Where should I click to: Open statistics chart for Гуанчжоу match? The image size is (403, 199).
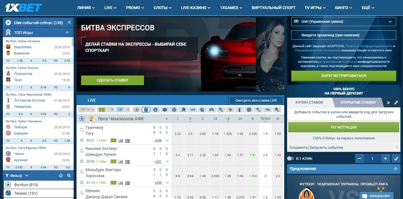[x=121, y=141]
